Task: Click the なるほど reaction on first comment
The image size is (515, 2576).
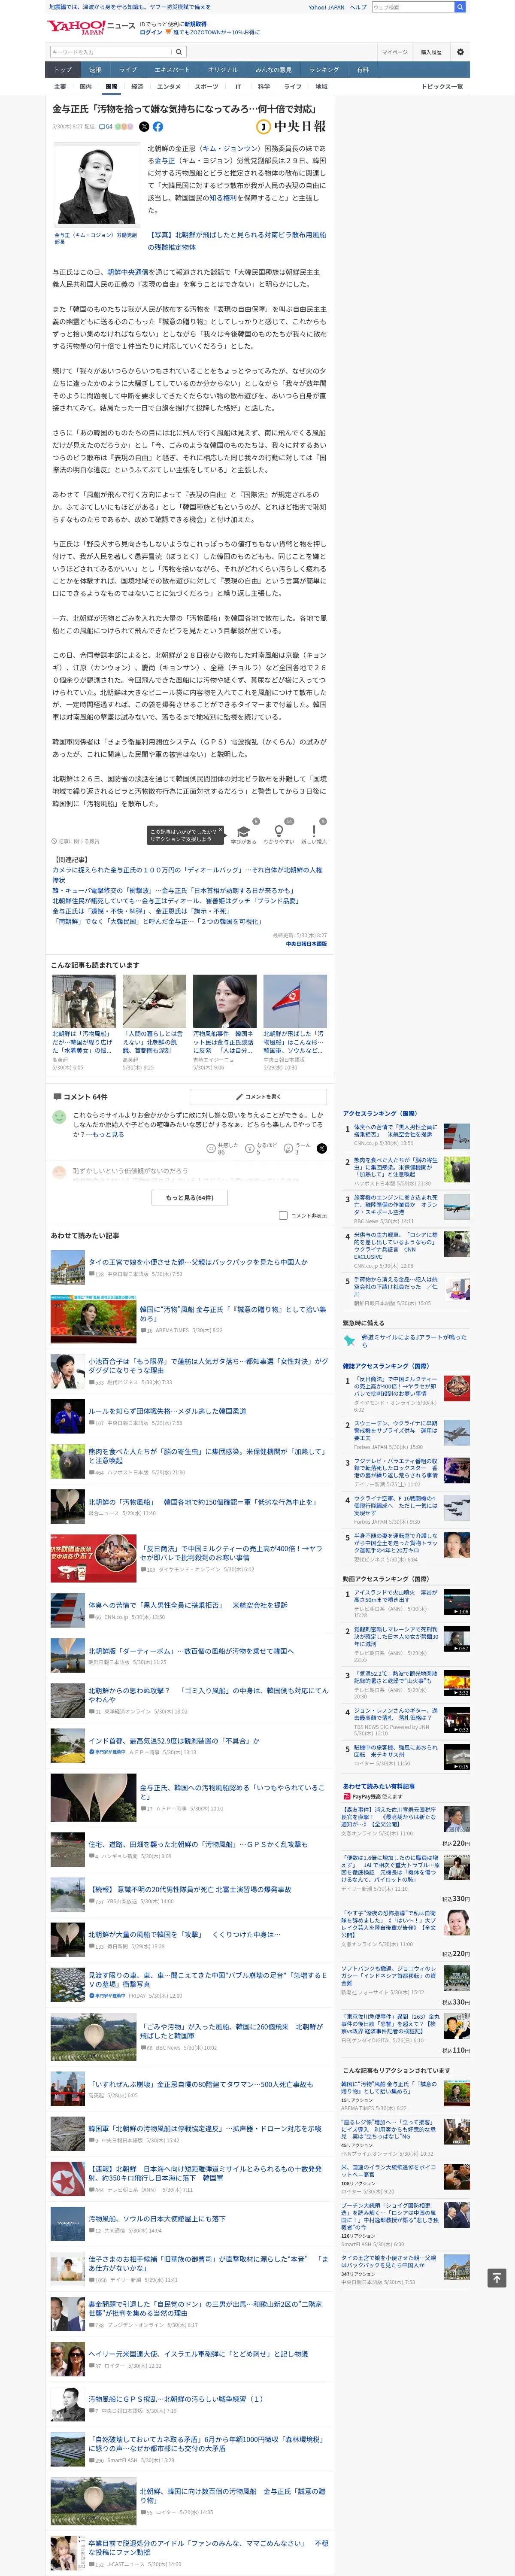Action: [250, 1148]
